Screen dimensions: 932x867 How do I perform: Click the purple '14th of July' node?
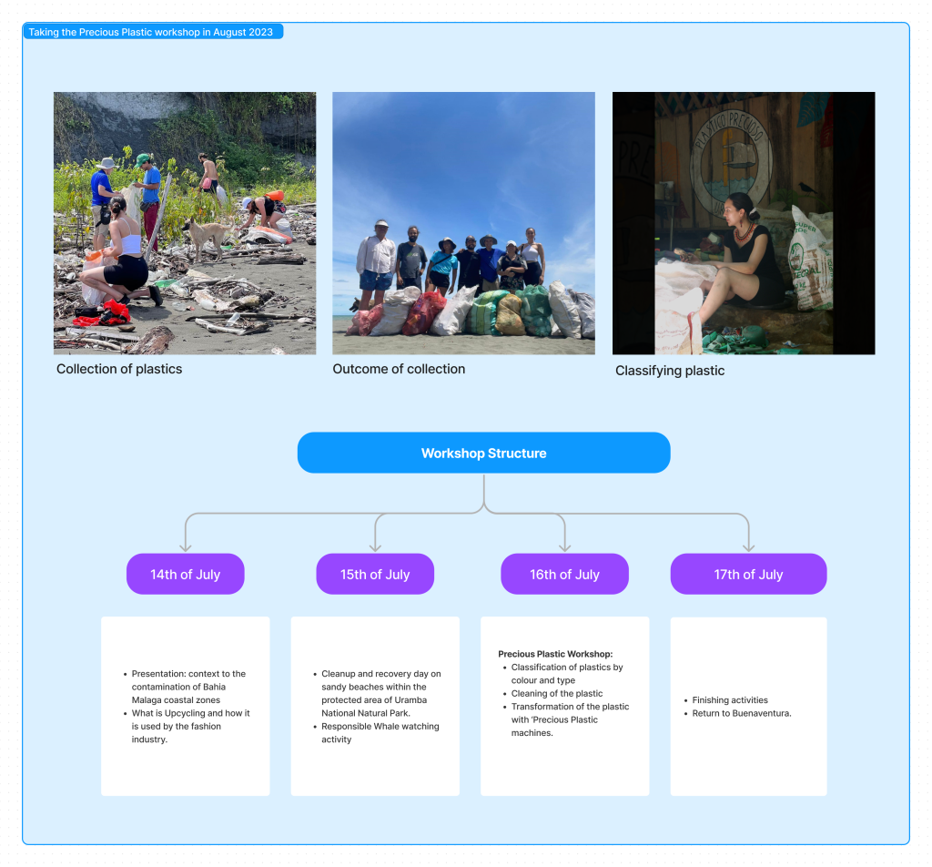point(185,575)
